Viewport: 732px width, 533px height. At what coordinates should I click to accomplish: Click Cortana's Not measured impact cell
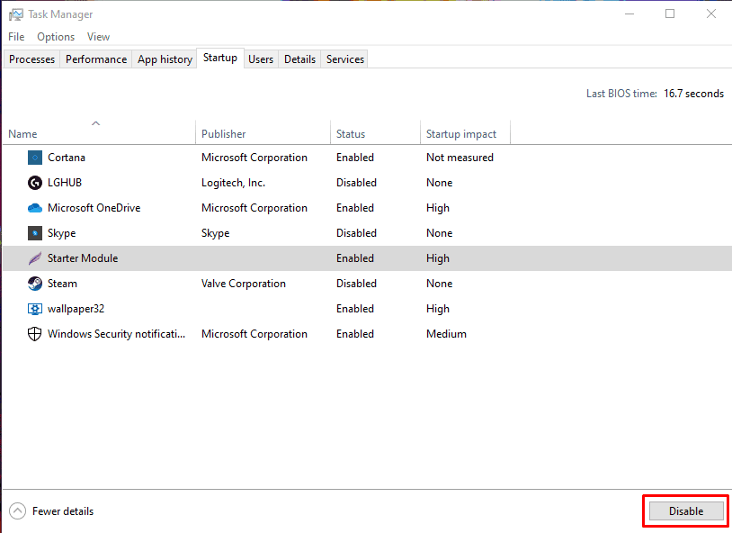(460, 158)
